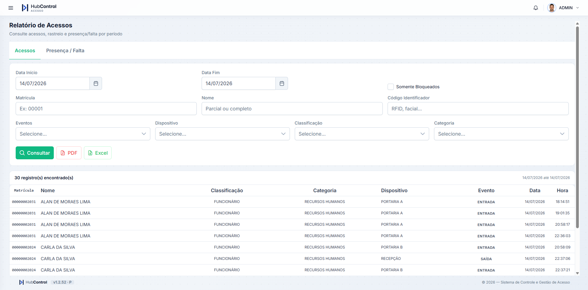Open the Data Fim calendar picker
Screen dimensions: 588x290
(x=282, y=83)
